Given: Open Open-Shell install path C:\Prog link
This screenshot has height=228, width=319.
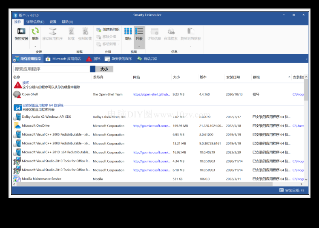Looking at the screenshot, I should [298, 94].
